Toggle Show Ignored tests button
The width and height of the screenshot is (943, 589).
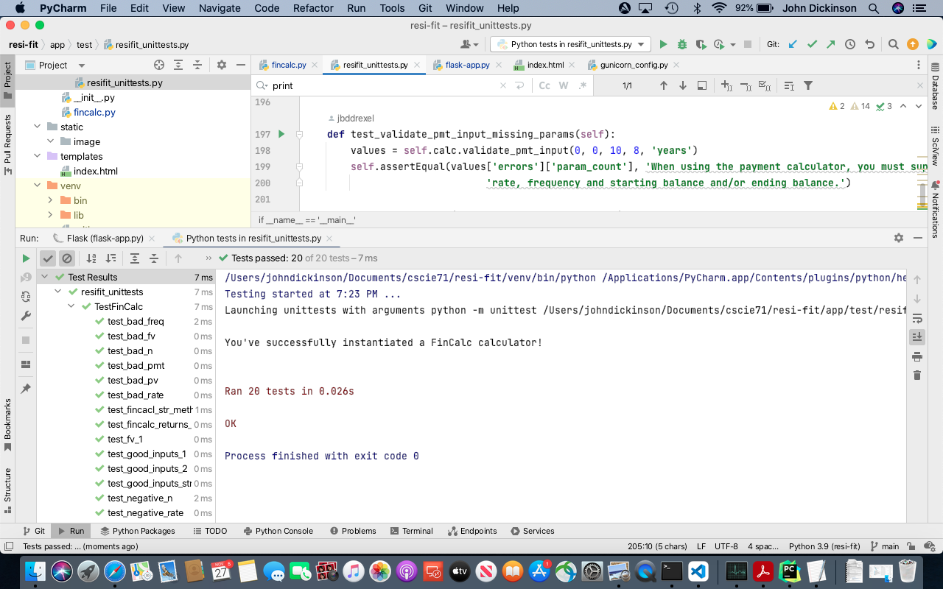click(x=67, y=258)
